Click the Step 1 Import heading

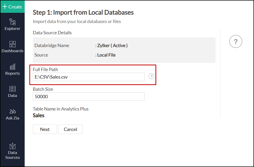click(x=83, y=12)
